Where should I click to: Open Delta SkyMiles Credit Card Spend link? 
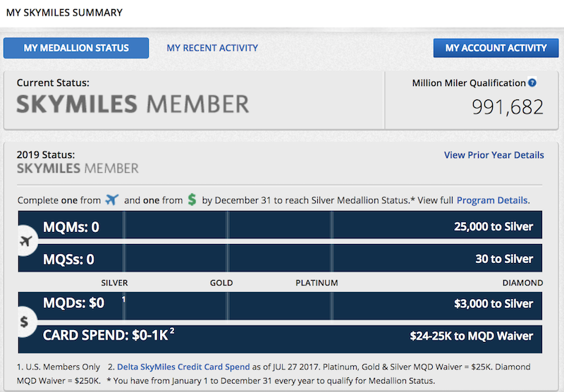pos(183,367)
